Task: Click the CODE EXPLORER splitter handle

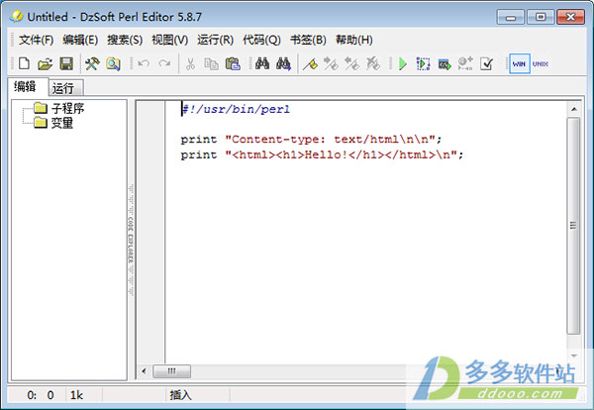Action: point(131,240)
